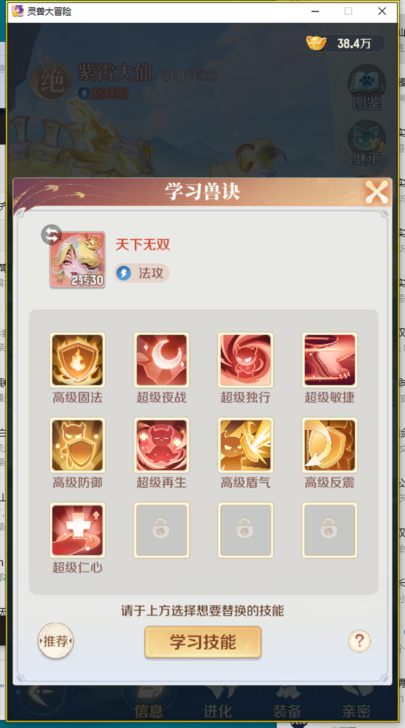Click the middle locked skill slot
The height and width of the screenshot is (728, 405).
point(246,530)
